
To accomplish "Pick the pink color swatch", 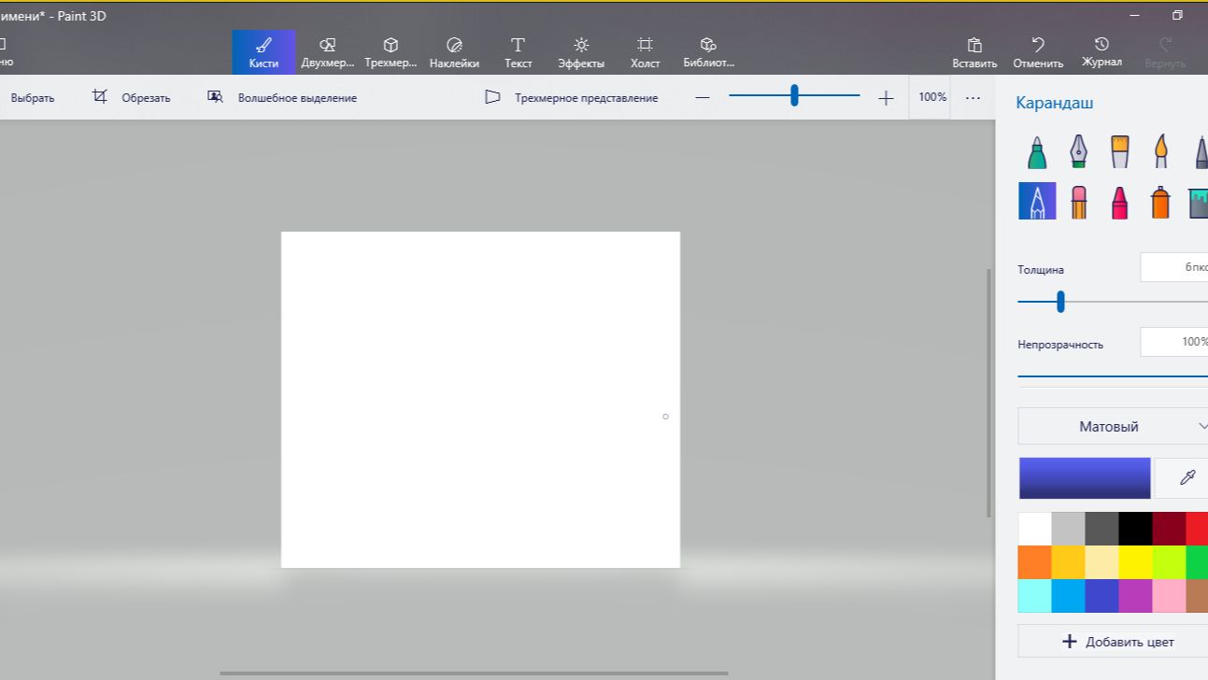I will pos(1169,596).
